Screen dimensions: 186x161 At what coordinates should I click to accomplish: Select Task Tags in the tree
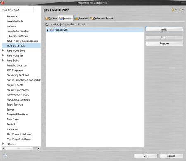tap(12, 119)
